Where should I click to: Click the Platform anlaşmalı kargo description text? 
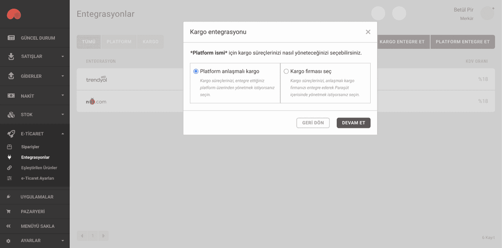pos(237,88)
